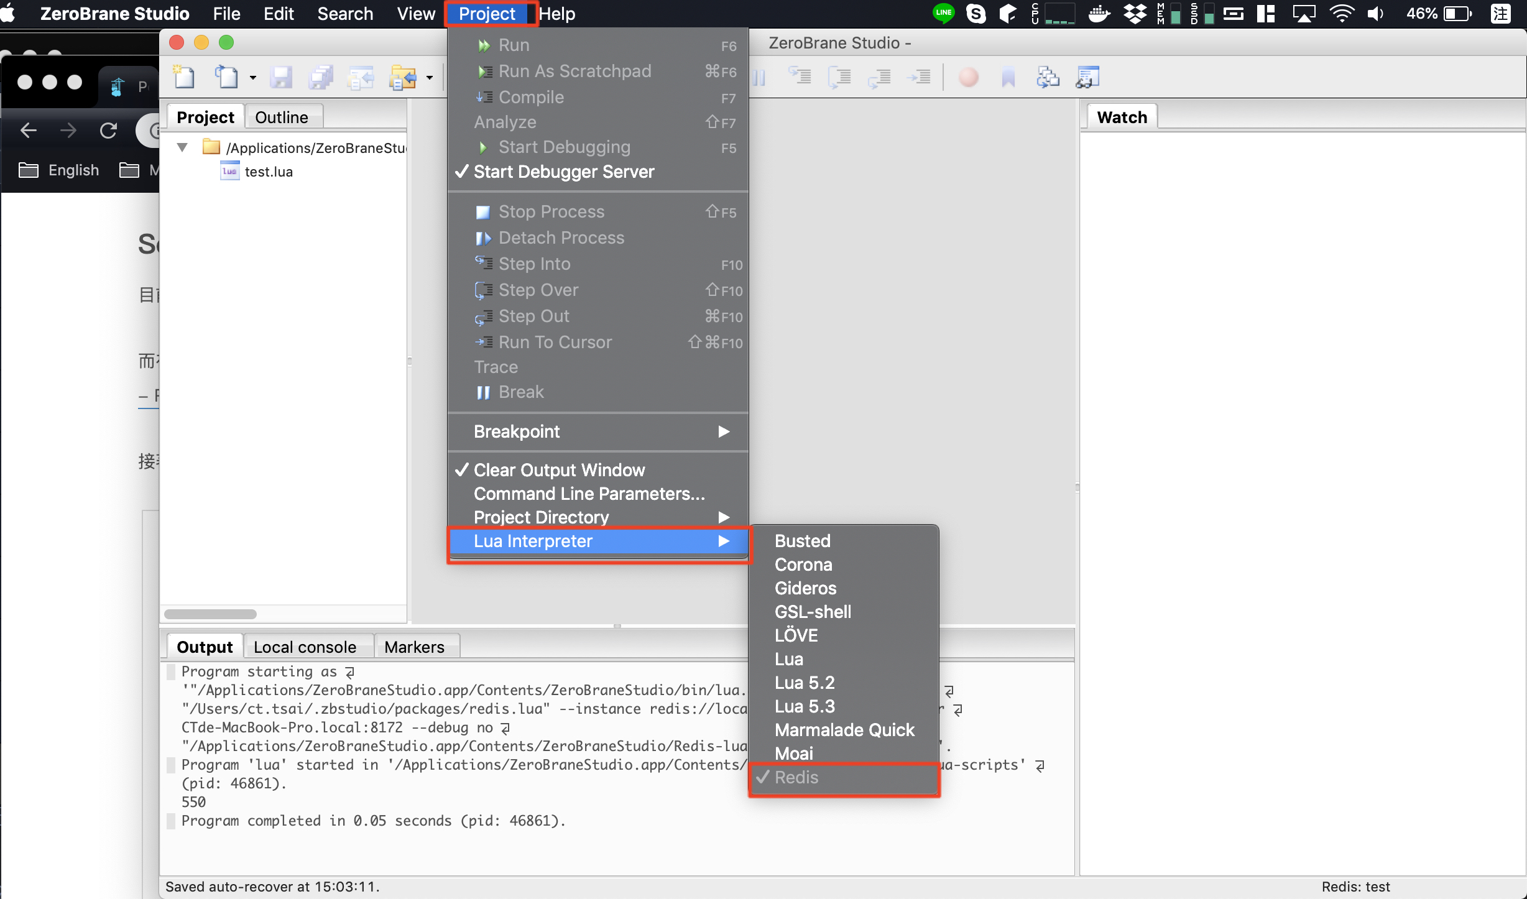Open the Markers tab
The width and height of the screenshot is (1527, 899).
click(414, 647)
